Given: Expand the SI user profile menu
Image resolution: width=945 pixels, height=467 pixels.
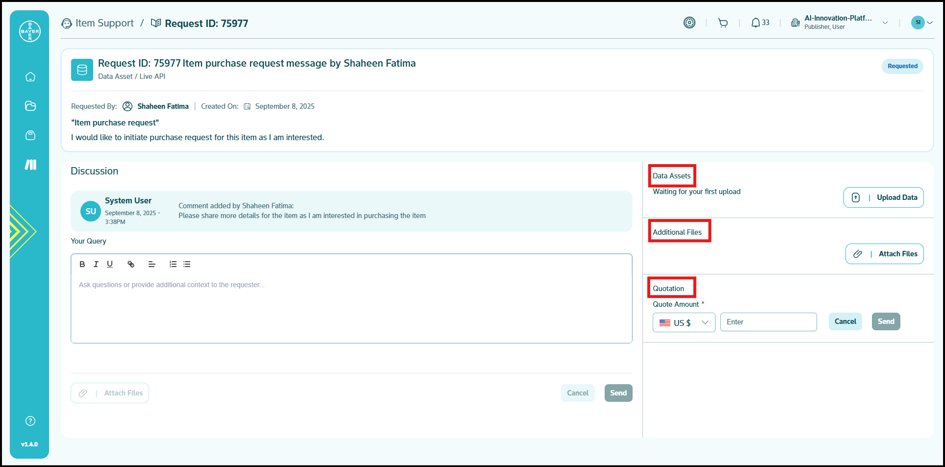Looking at the screenshot, I should 921,23.
